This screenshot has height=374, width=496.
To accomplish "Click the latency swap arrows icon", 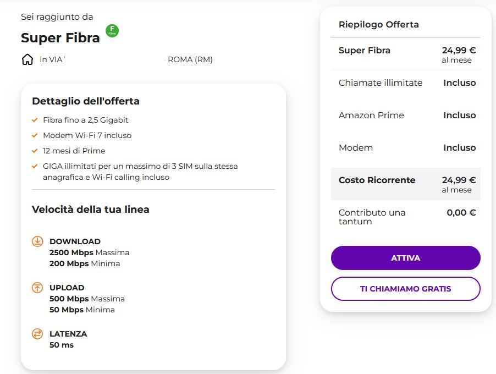I will [x=37, y=334].
